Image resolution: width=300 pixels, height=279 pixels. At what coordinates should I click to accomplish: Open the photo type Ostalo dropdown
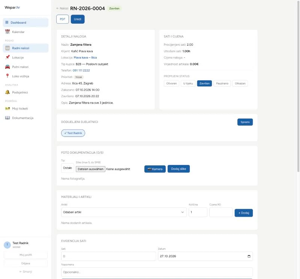click(x=67, y=168)
